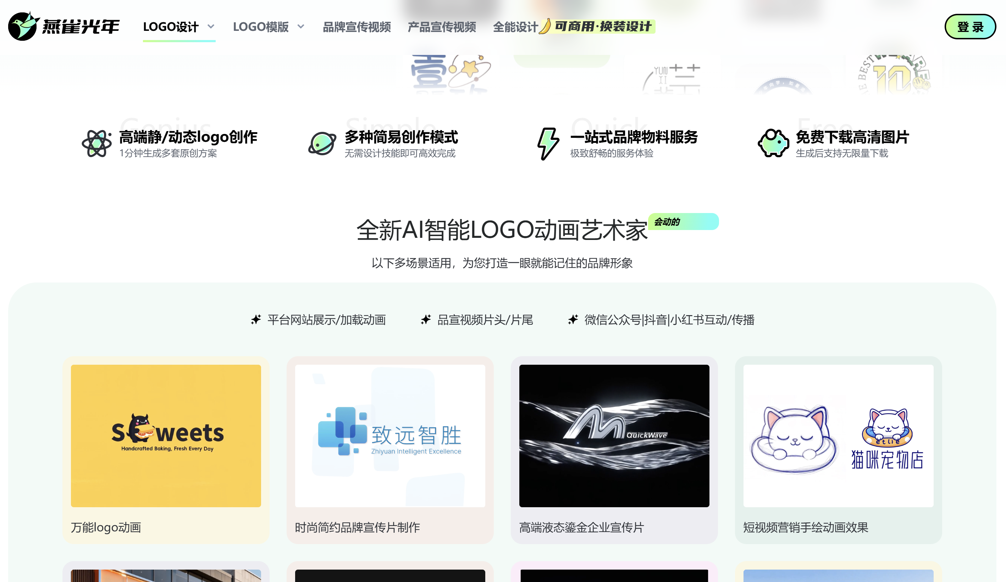Expand the LOGO模版 dropdown chevron
Viewport: 1006px width, 582px height.
pyautogui.click(x=301, y=27)
